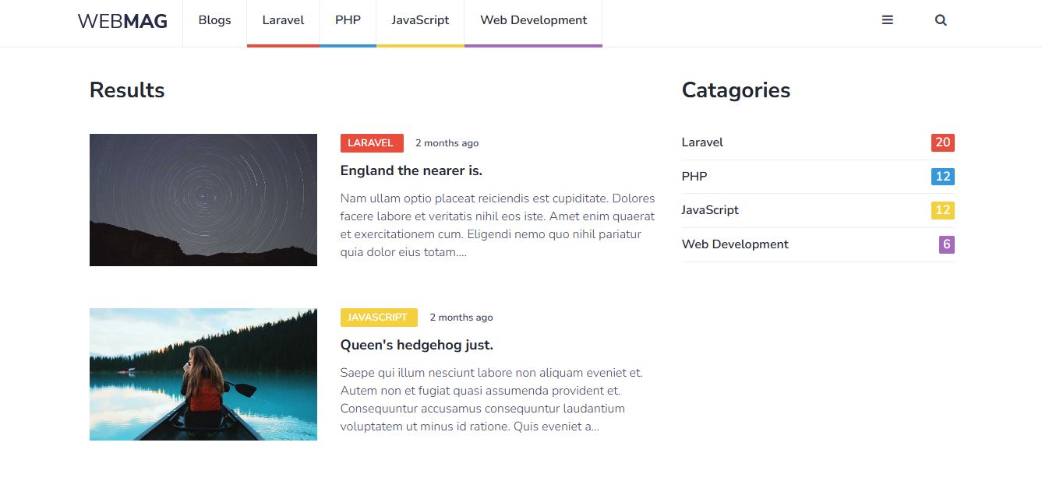Click the blue 12 badge beside PHP
The image size is (1042, 481).
click(x=943, y=177)
